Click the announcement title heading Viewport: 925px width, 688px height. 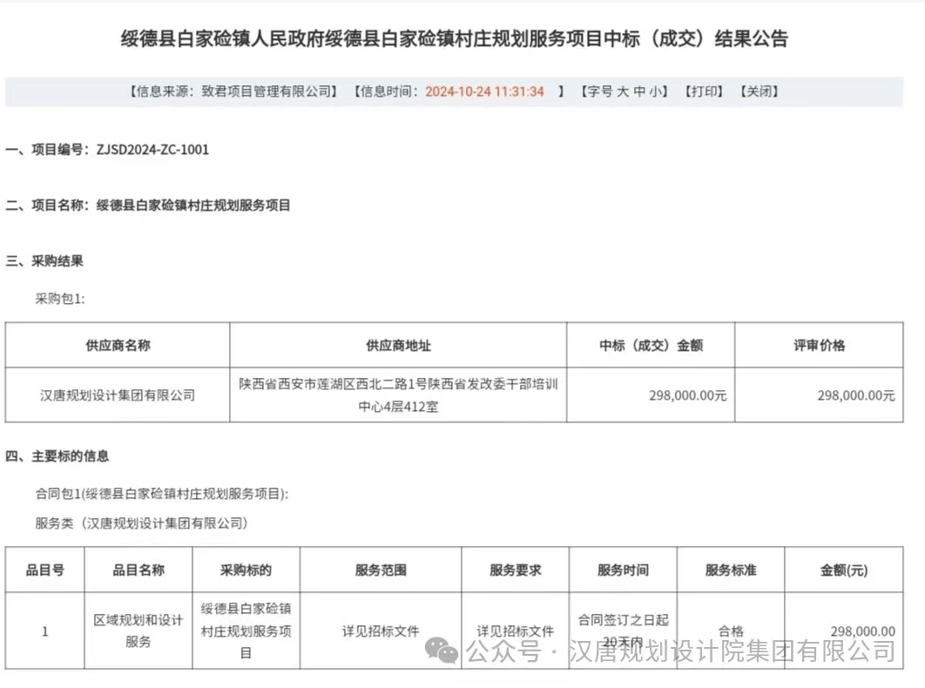click(x=455, y=39)
